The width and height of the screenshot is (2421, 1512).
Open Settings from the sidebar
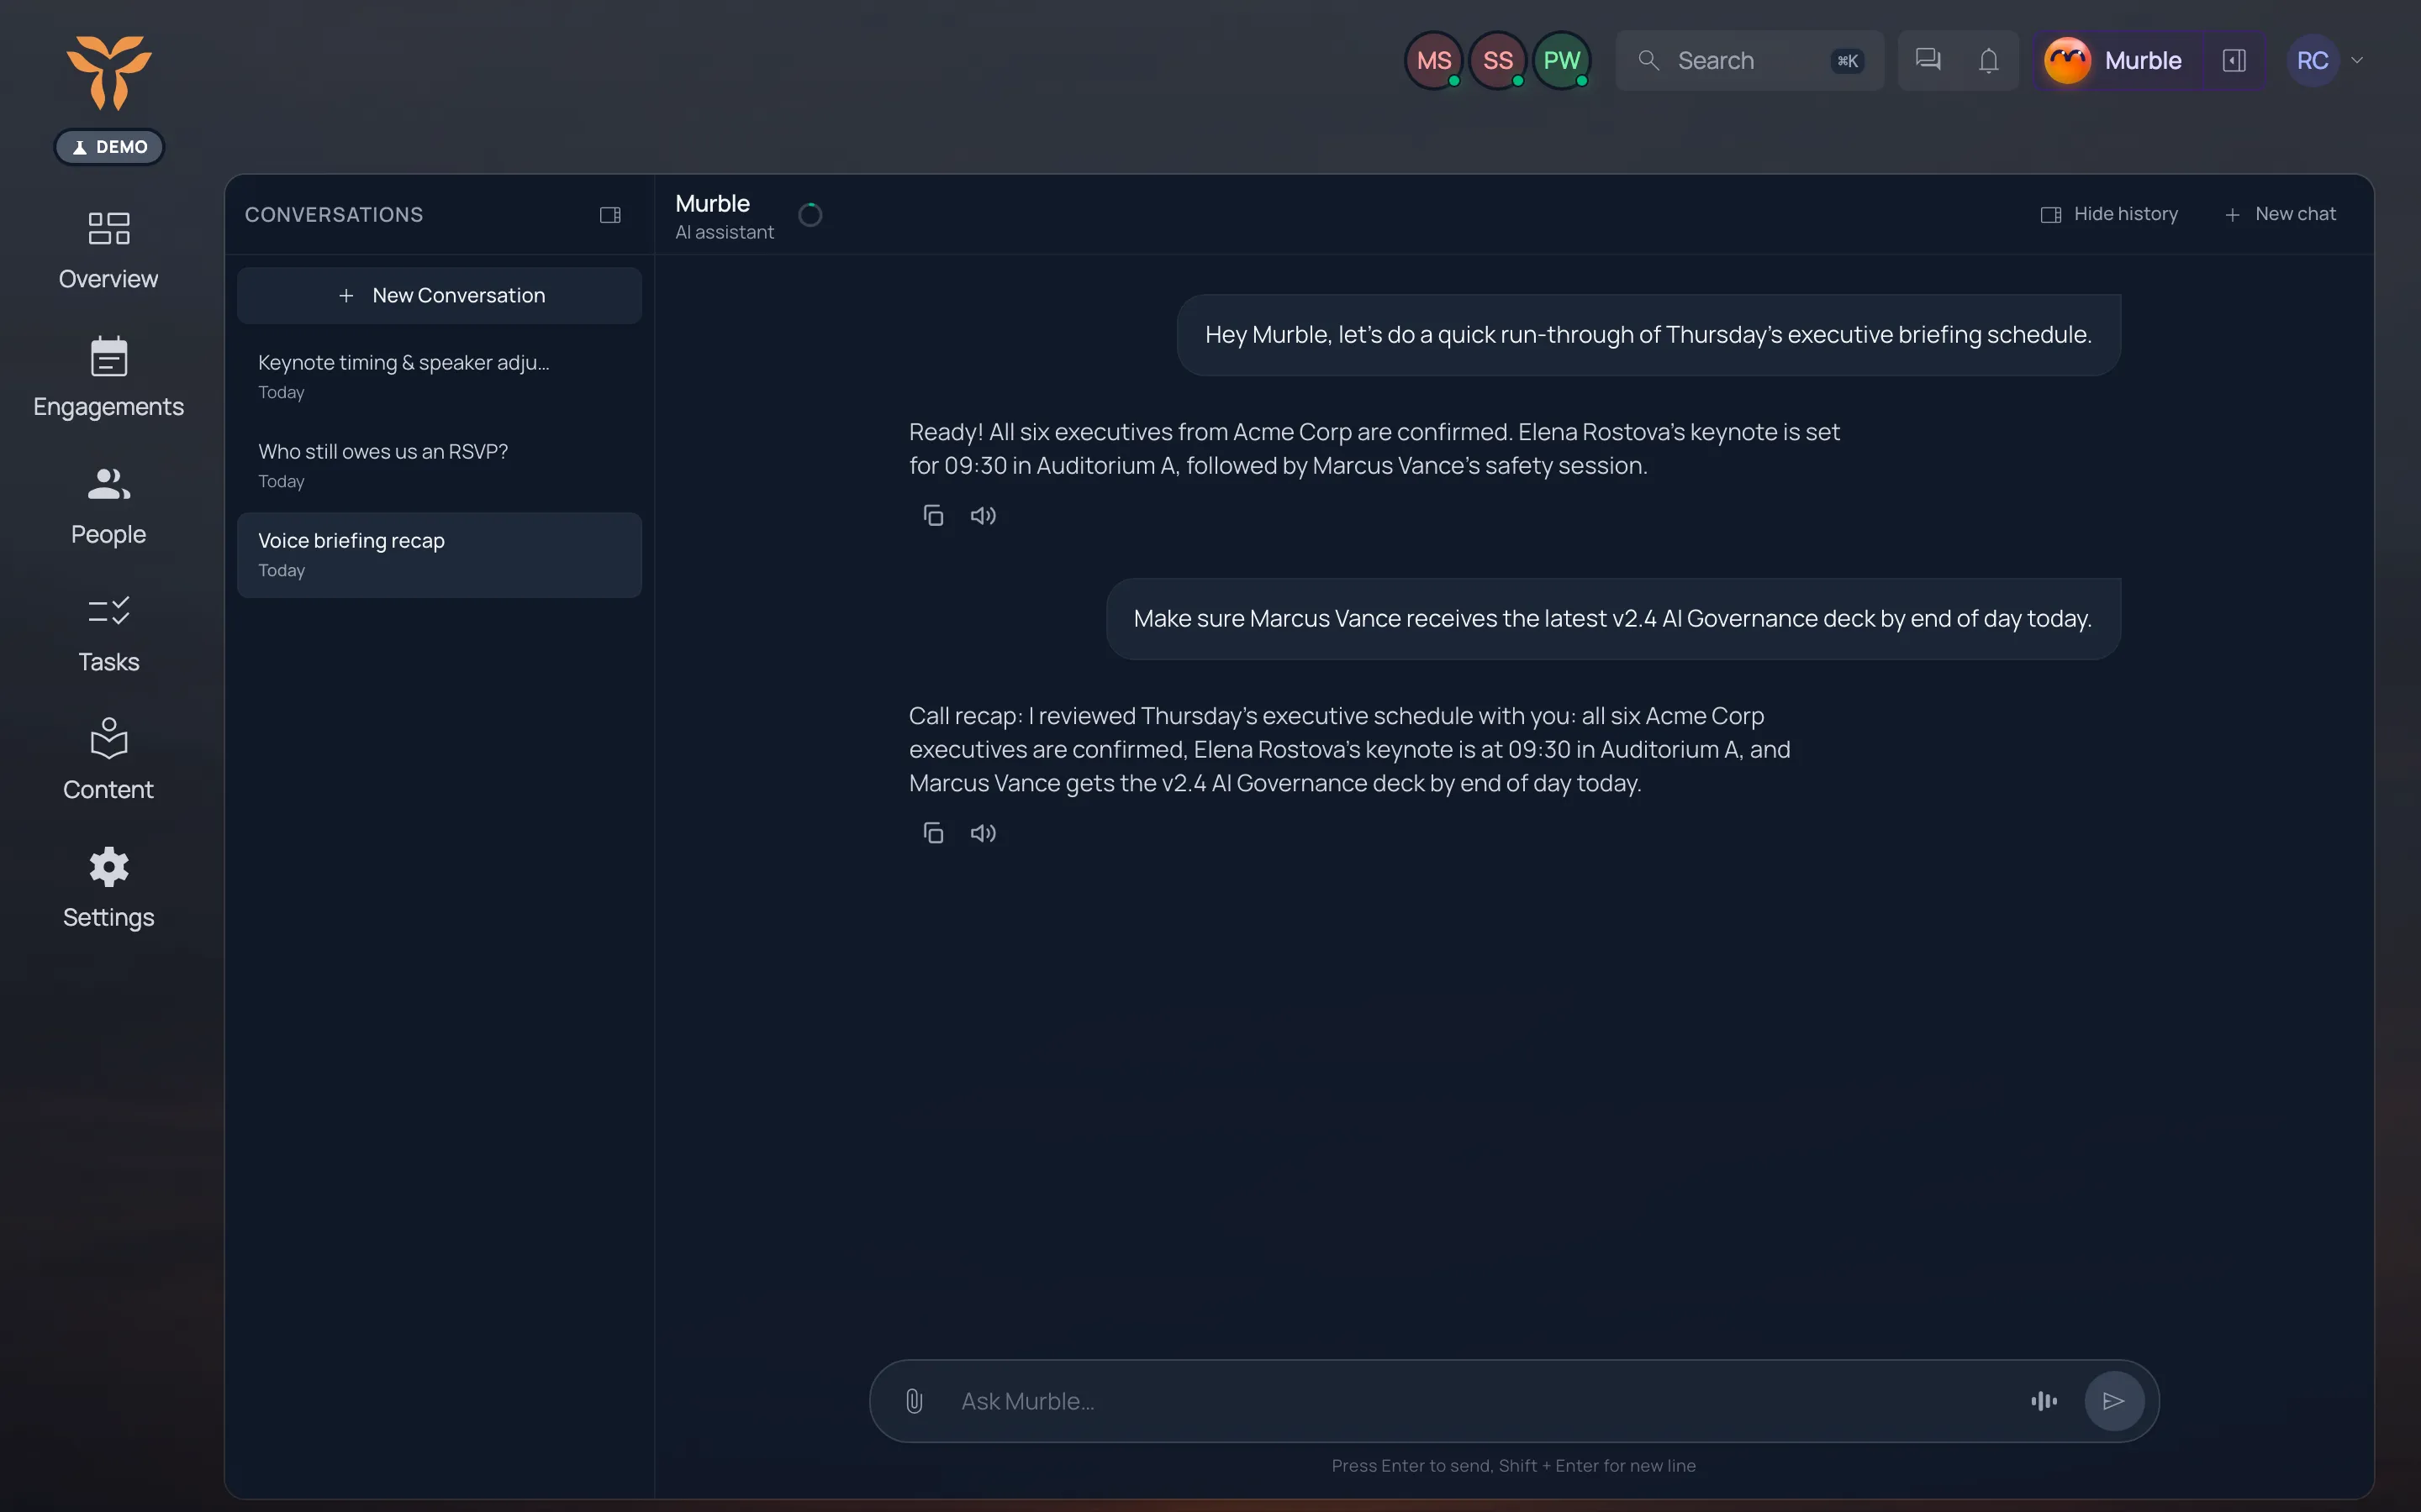(108, 888)
